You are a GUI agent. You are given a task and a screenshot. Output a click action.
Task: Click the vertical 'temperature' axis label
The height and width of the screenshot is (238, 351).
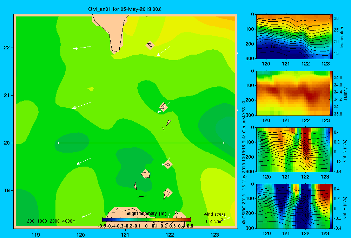click(342, 37)
